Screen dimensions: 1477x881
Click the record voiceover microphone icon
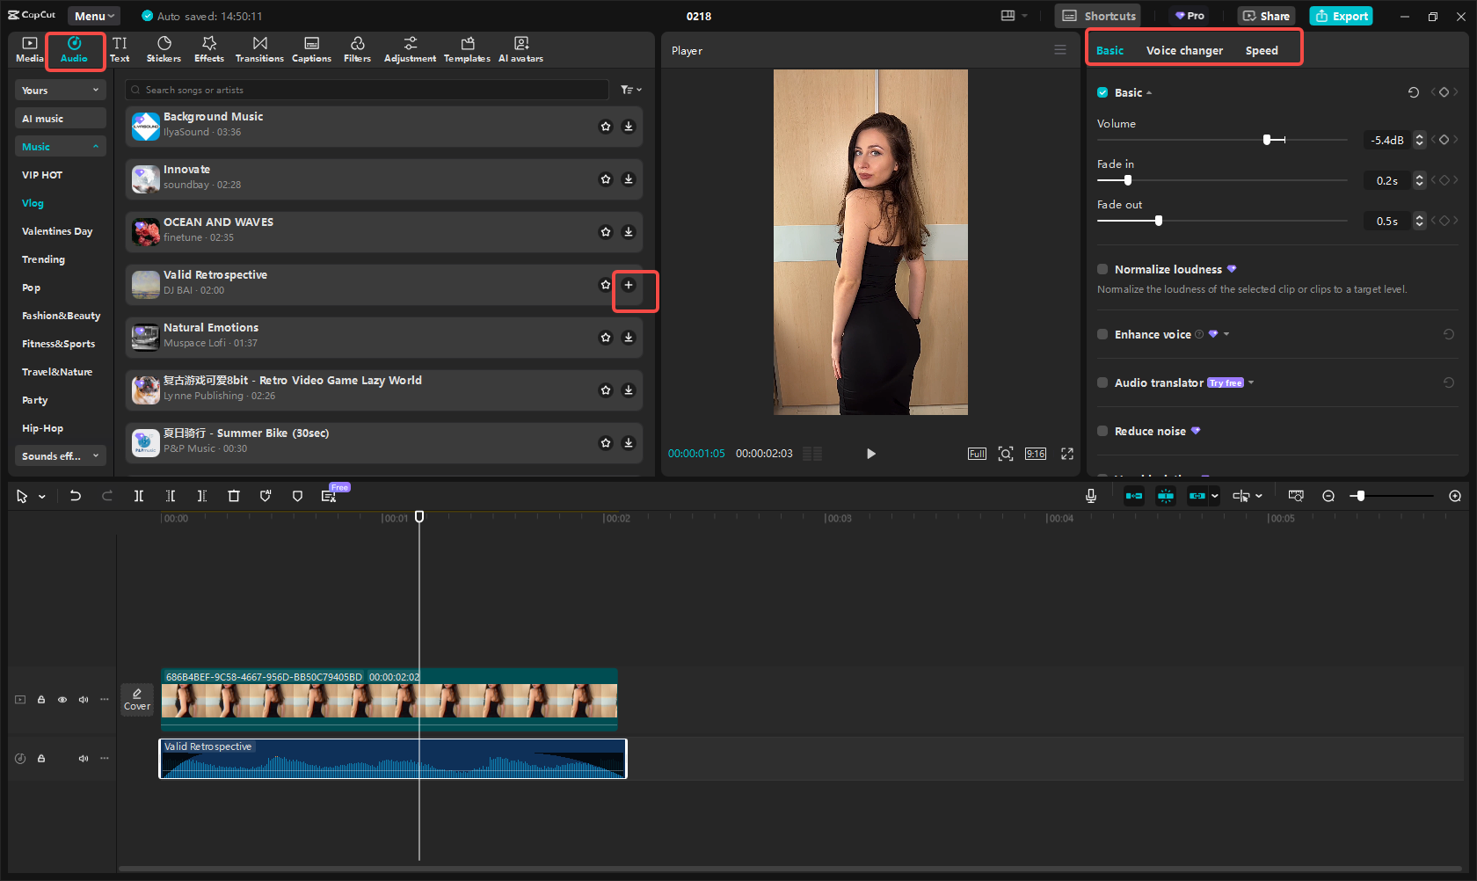click(1090, 496)
